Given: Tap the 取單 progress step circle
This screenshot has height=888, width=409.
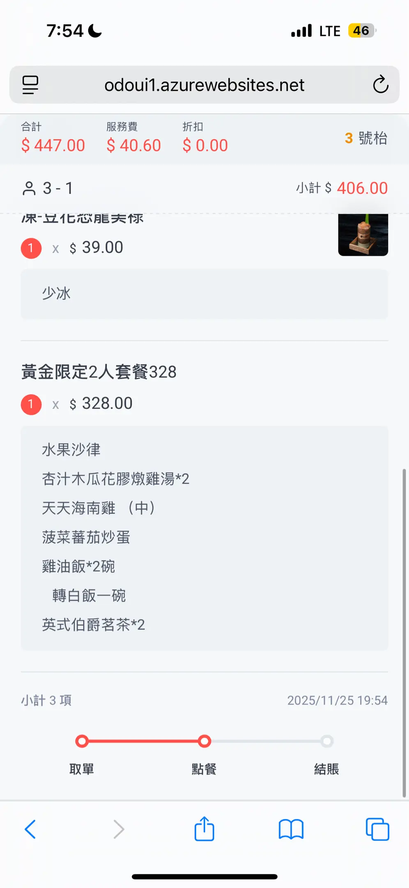Looking at the screenshot, I should coord(82,741).
